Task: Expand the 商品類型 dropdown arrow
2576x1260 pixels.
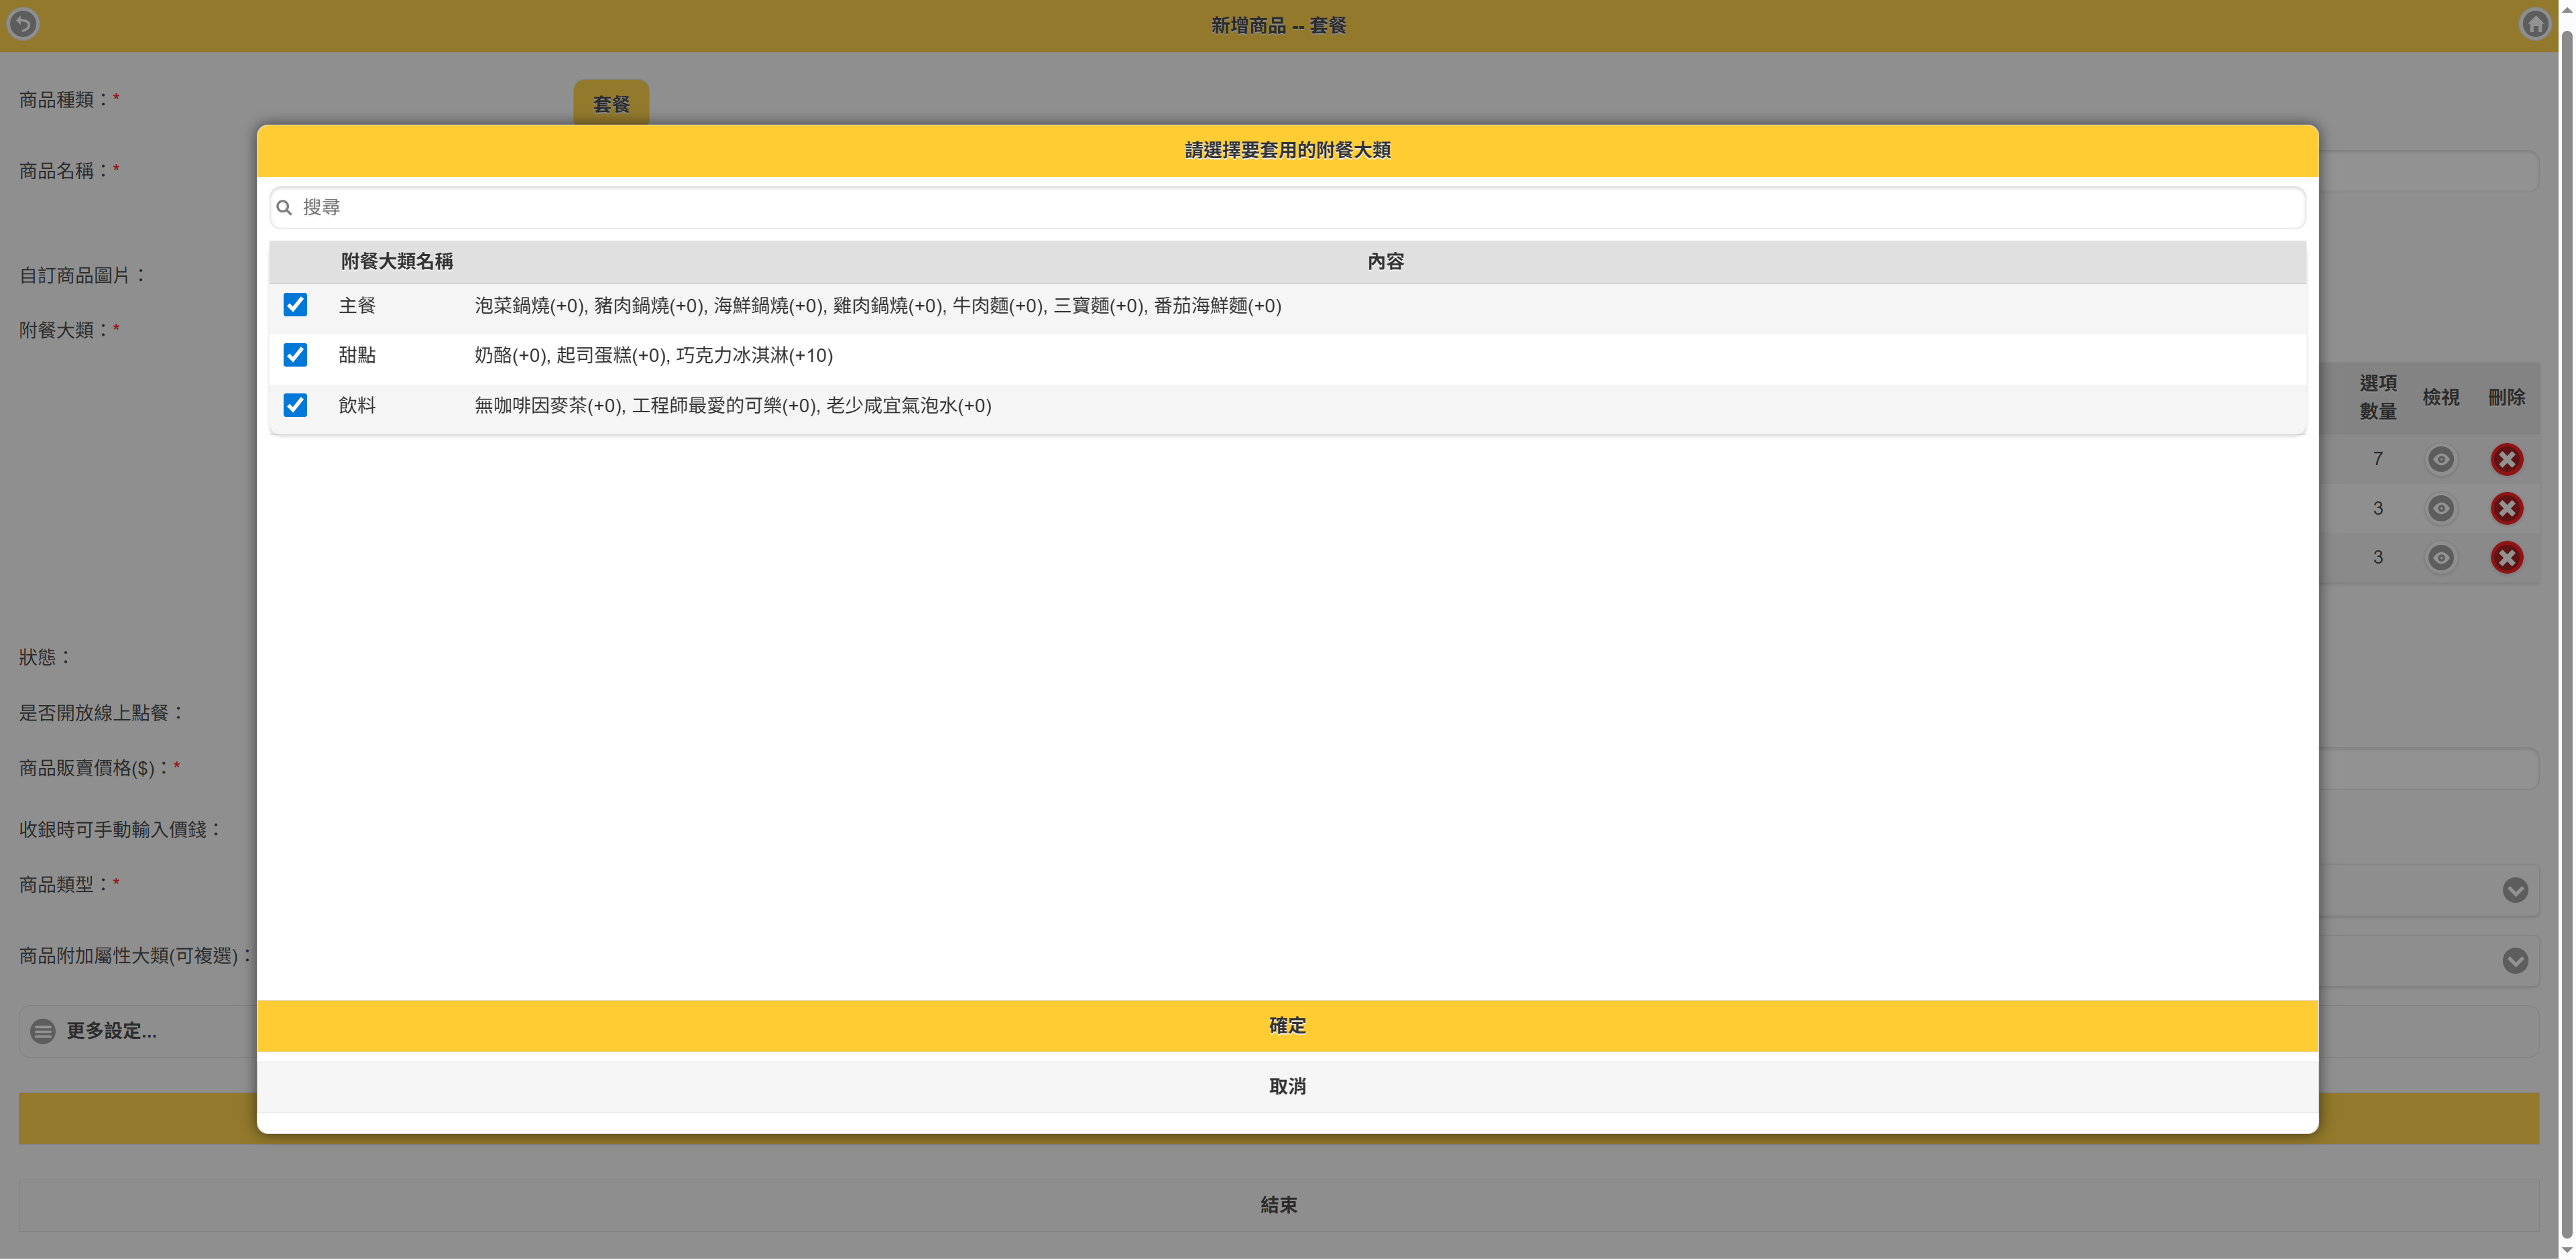Action: click(x=2515, y=890)
